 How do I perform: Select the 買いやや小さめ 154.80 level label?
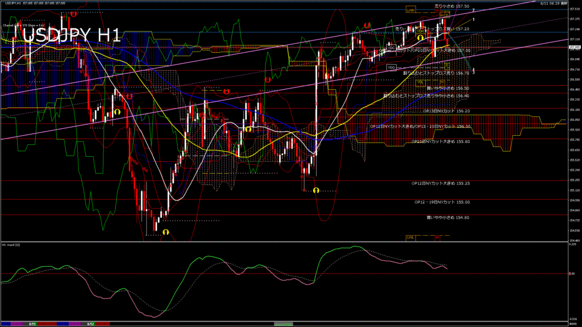(x=448, y=217)
